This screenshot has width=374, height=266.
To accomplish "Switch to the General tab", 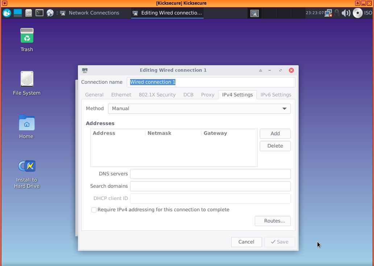I will tap(94, 95).
